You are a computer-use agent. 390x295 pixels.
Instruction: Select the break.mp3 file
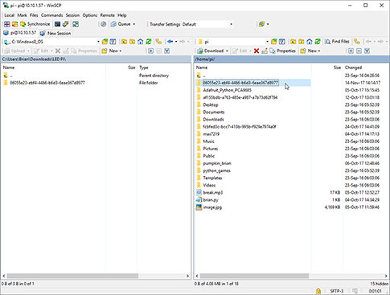tap(213, 192)
